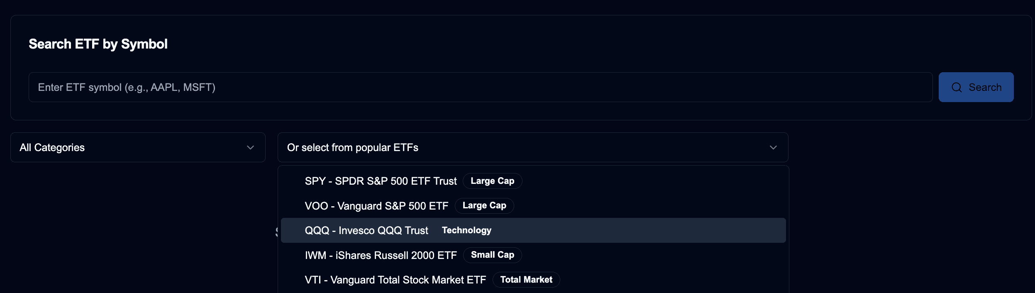Open the All Categories dropdown

click(137, 147)
